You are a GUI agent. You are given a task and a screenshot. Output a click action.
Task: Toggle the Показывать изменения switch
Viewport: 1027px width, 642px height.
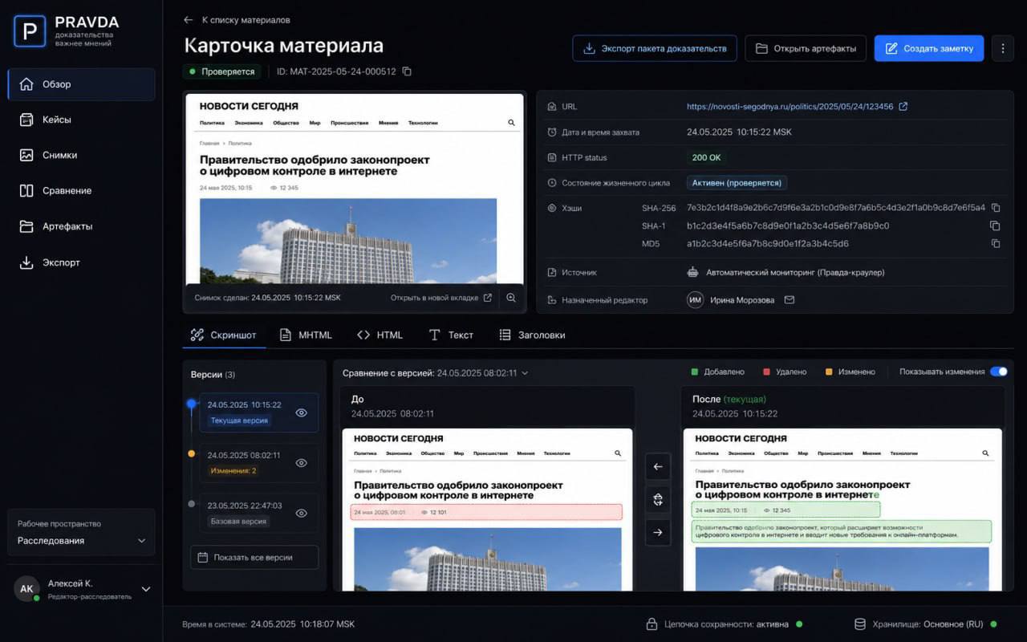click(x=998, y=372)
